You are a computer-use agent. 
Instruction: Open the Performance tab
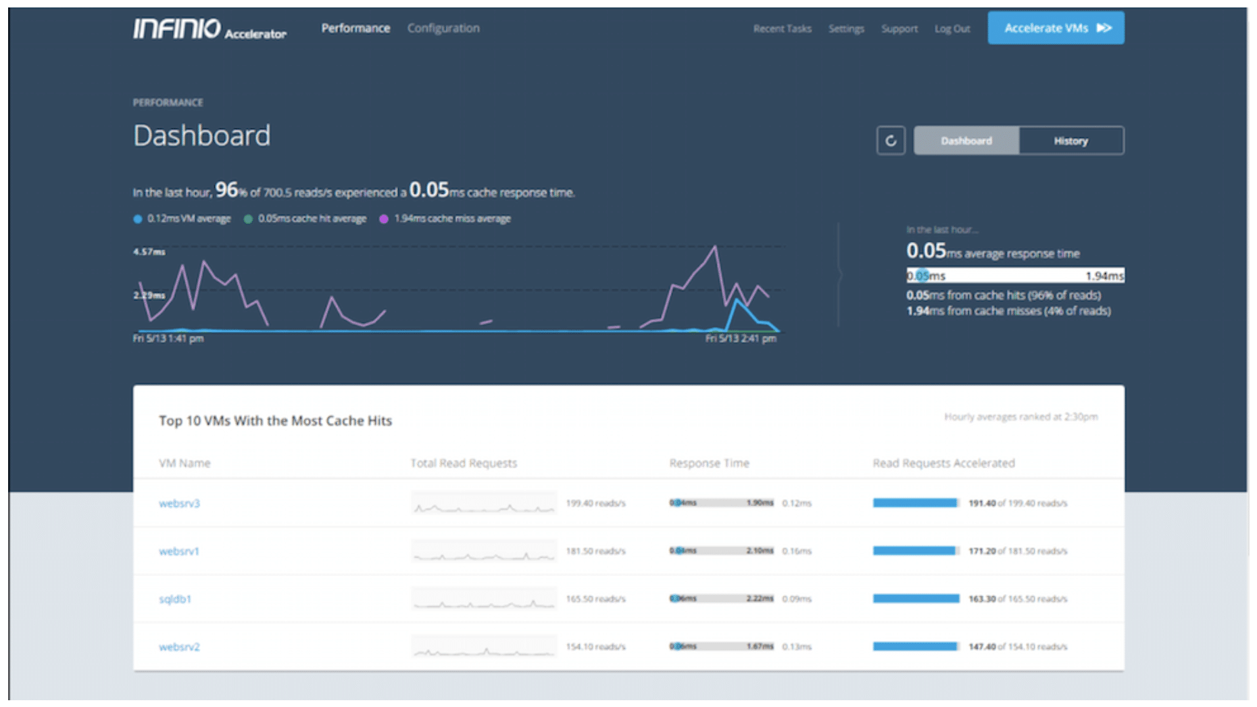pos(355,28)
